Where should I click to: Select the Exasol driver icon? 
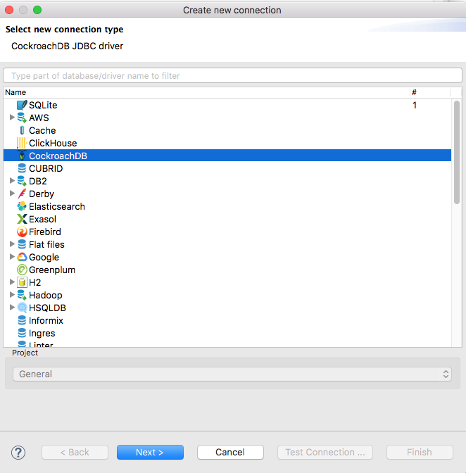[22, 219]
